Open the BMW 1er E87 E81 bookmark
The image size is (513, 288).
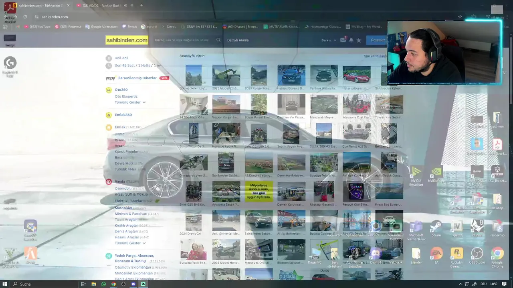tap(199, 27)
